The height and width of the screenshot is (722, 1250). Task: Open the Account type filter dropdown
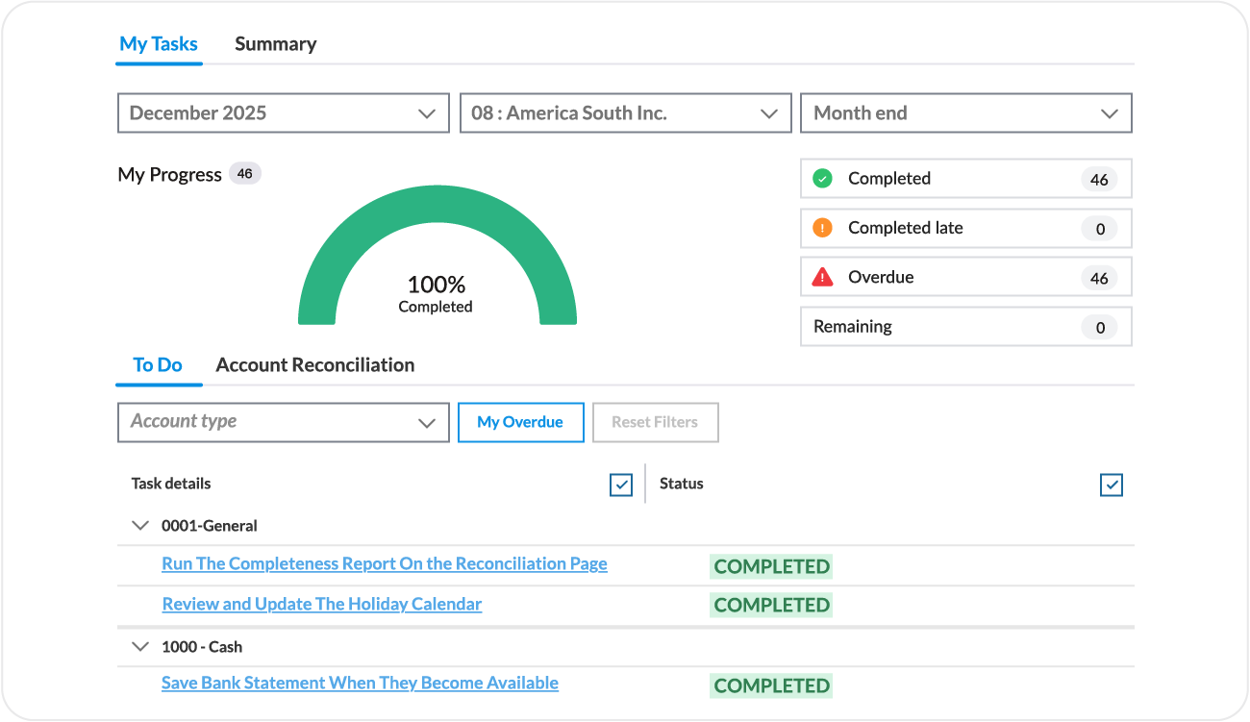click(x=283, y=422)
